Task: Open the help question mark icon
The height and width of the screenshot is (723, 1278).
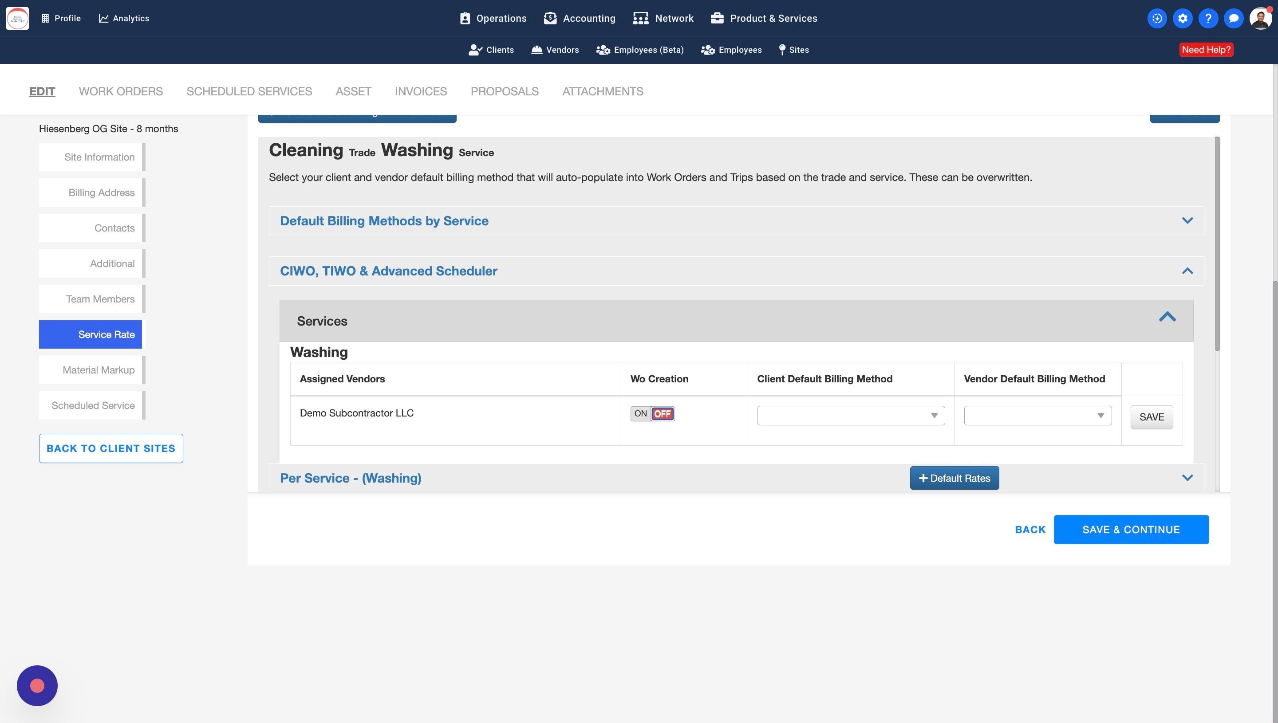Action: [x=1207, y=18]
